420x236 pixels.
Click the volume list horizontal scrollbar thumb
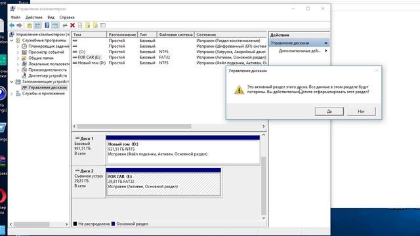[x=134, y=127]
